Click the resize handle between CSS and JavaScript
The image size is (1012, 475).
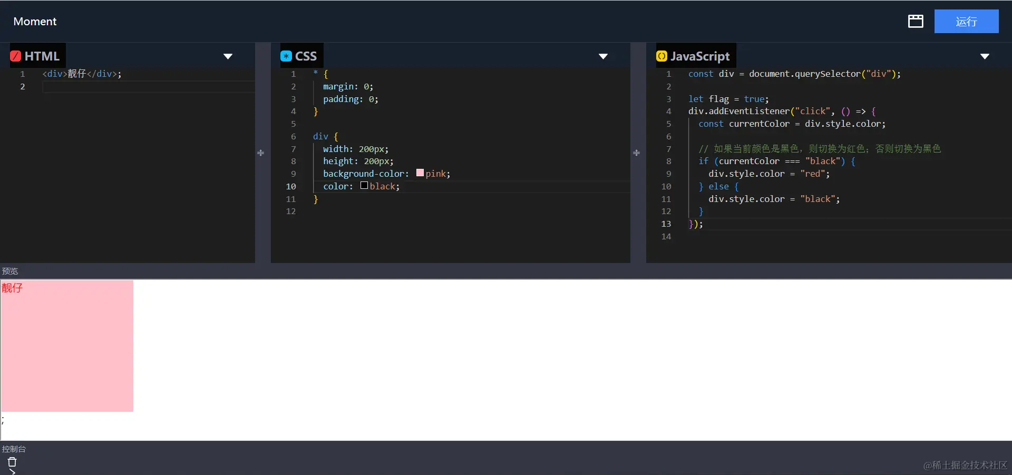click(x=637, y=153)
